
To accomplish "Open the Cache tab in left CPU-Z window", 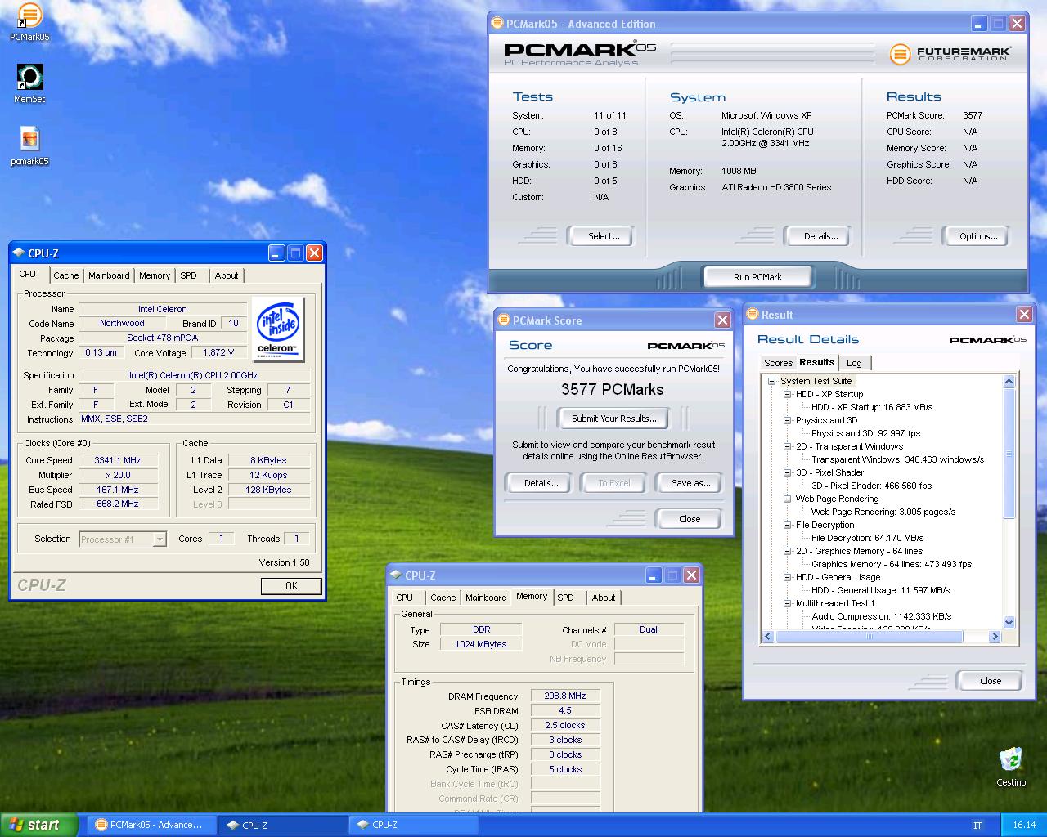I will click(66, 275).
